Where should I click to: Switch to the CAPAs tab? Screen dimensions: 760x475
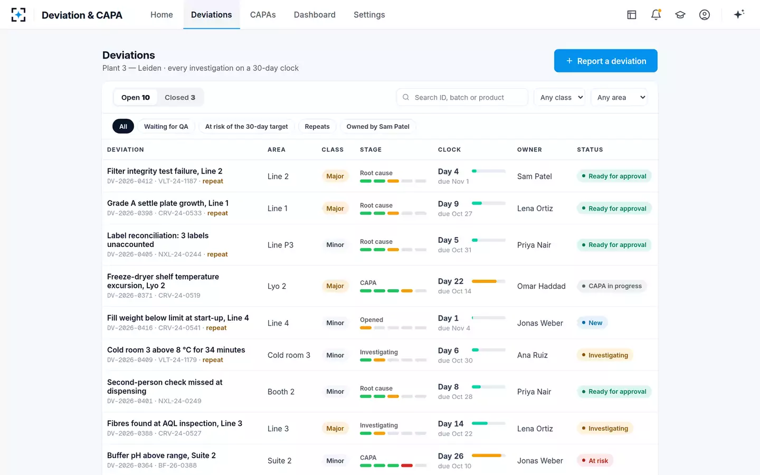click(263, 15)
